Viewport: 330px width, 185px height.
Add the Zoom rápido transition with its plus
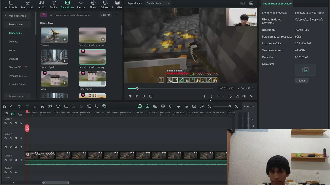coord(64,61)
